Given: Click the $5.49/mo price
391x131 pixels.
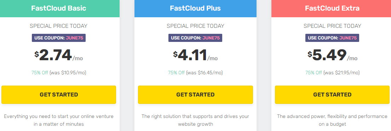Looking at the screenshot, I should 332,55.
